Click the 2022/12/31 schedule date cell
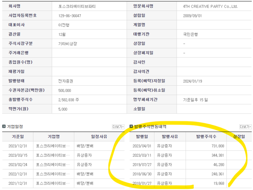This screenshot has height=190, width=253. click(x=18, y=174)
